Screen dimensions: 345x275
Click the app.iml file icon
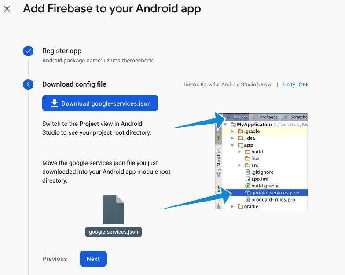[247, 179]
